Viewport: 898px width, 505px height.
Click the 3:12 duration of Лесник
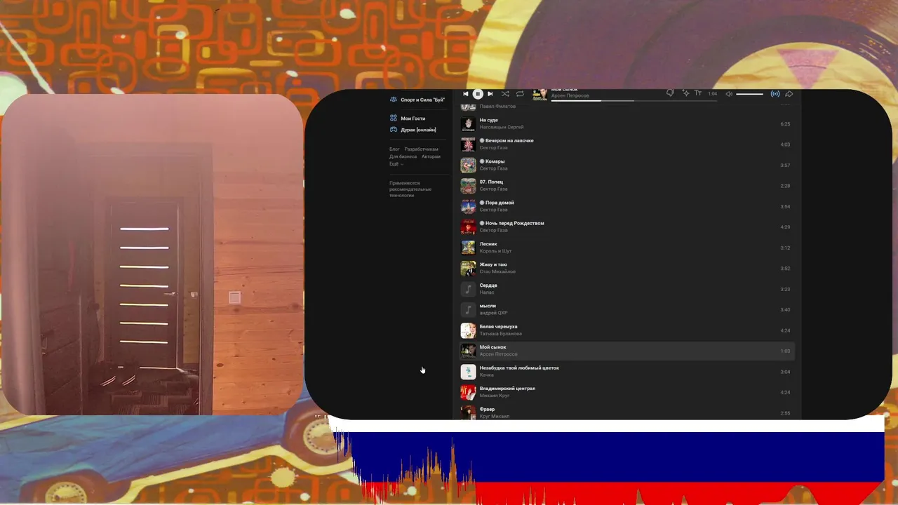(785, 248)
